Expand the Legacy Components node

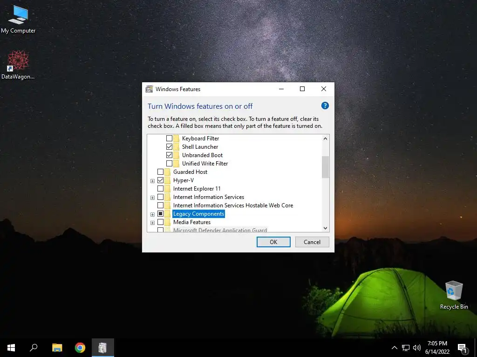[152, 214]
